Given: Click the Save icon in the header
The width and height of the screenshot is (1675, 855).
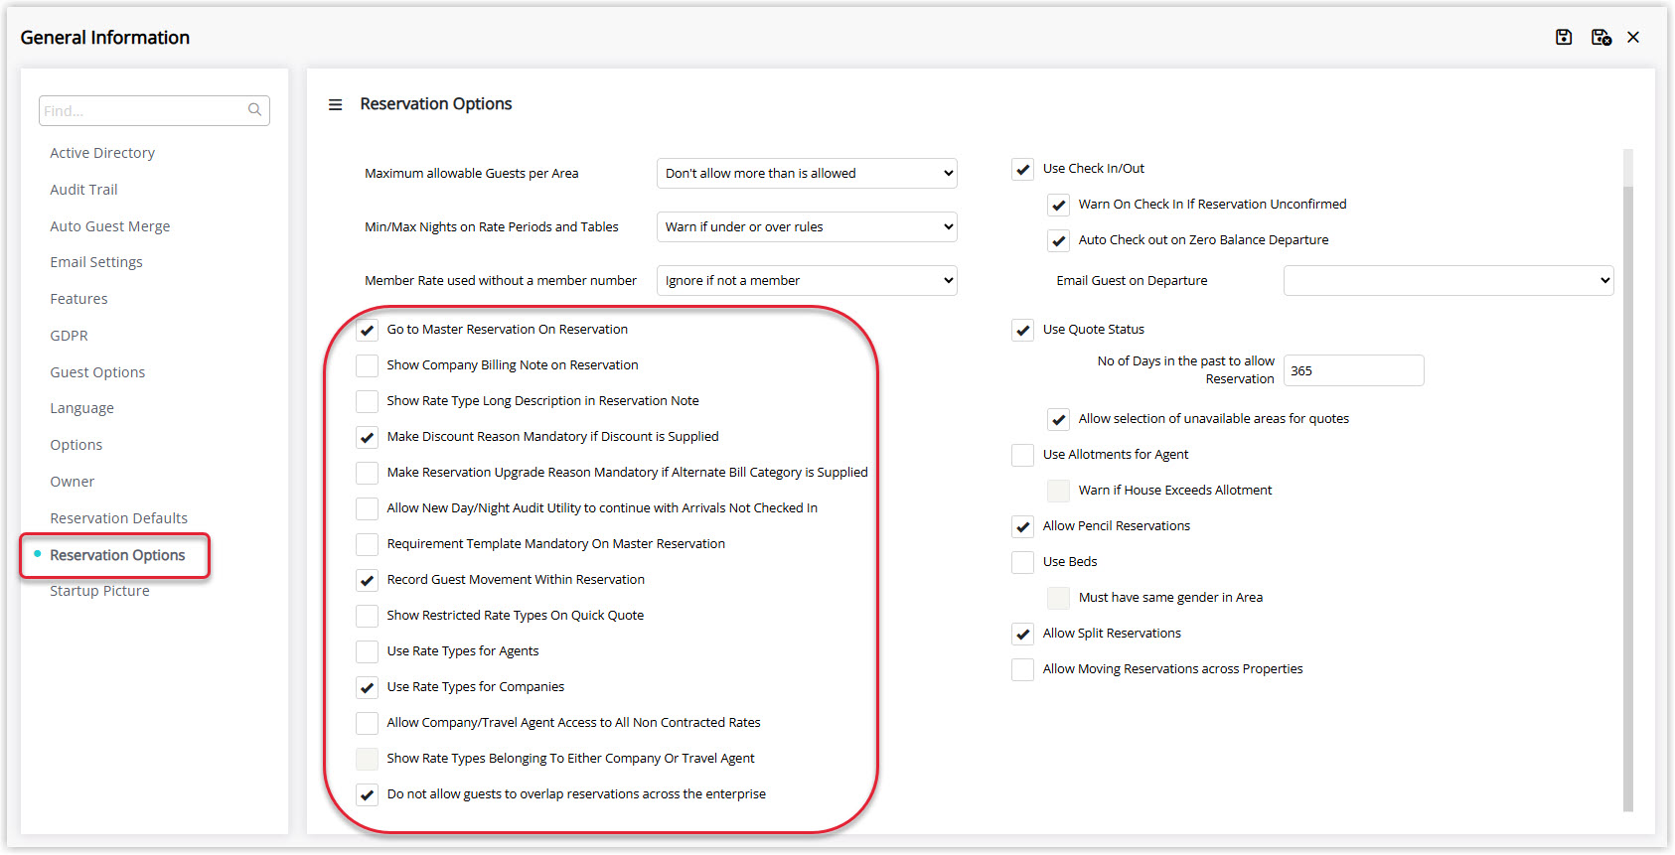Looking at the screenshot, I should coord(1564,37).
